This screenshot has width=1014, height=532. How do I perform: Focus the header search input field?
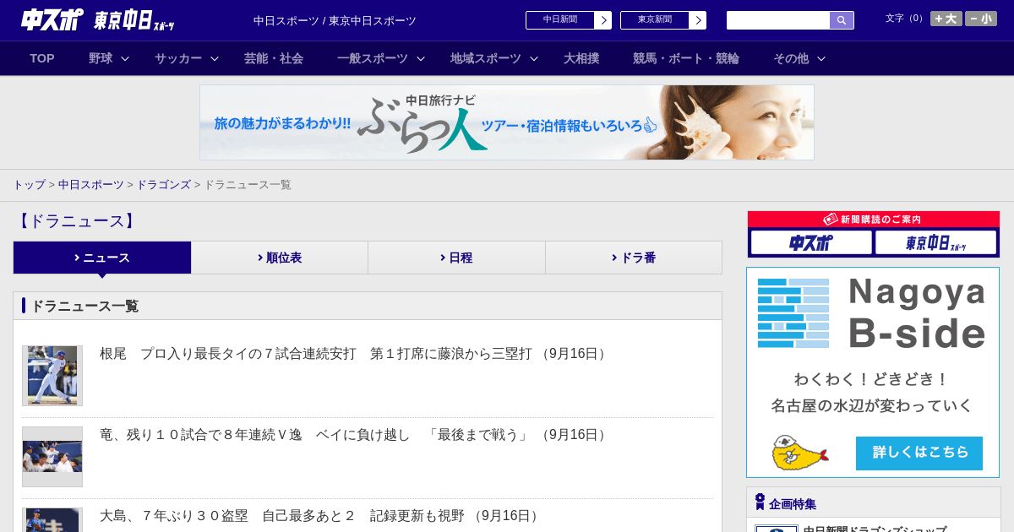coord(778,20)
